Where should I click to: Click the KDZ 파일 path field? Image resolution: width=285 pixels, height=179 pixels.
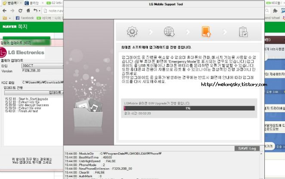click(x=43, y=82)
